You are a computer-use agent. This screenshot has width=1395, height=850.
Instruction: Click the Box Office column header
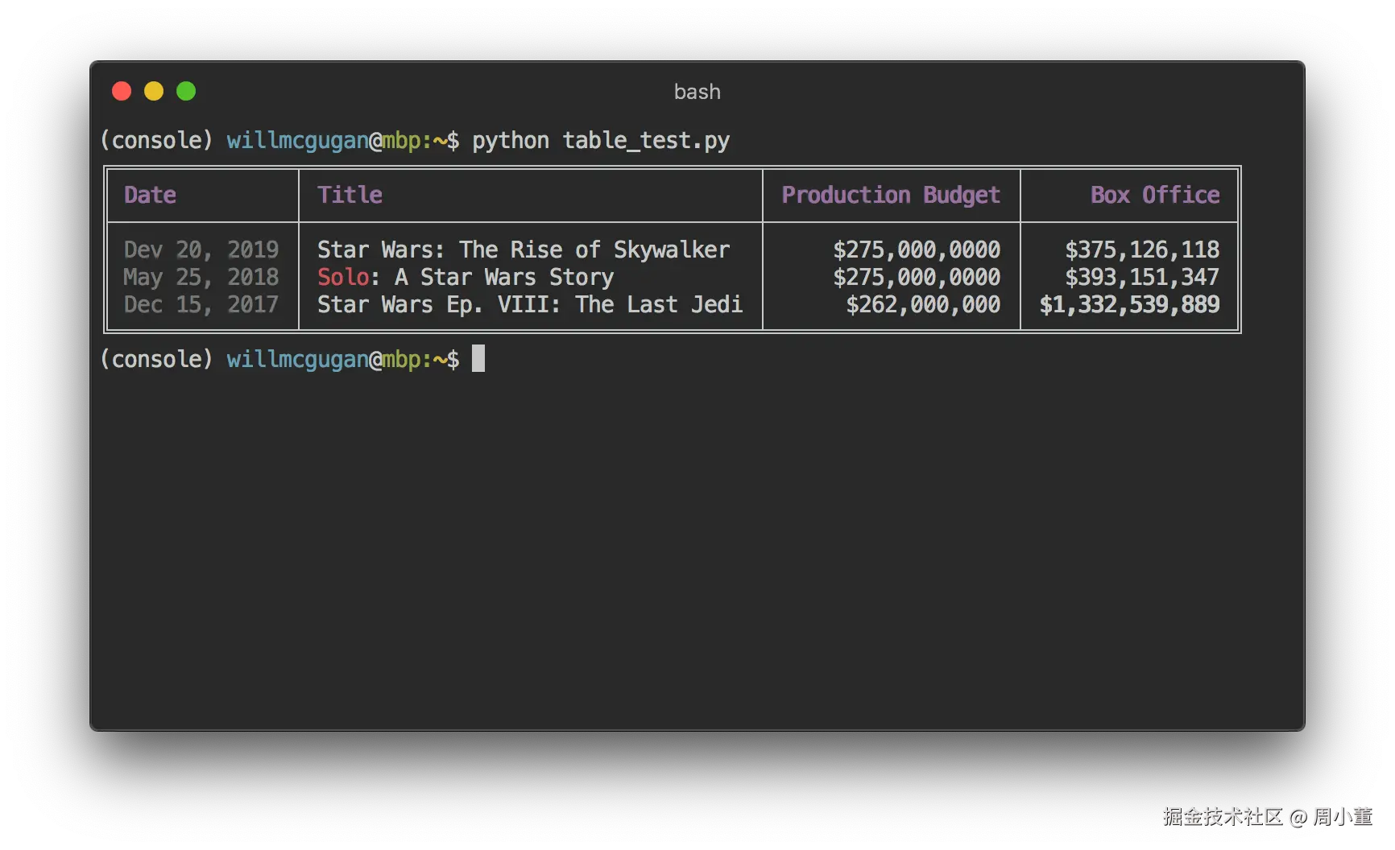coord(1154,195)
